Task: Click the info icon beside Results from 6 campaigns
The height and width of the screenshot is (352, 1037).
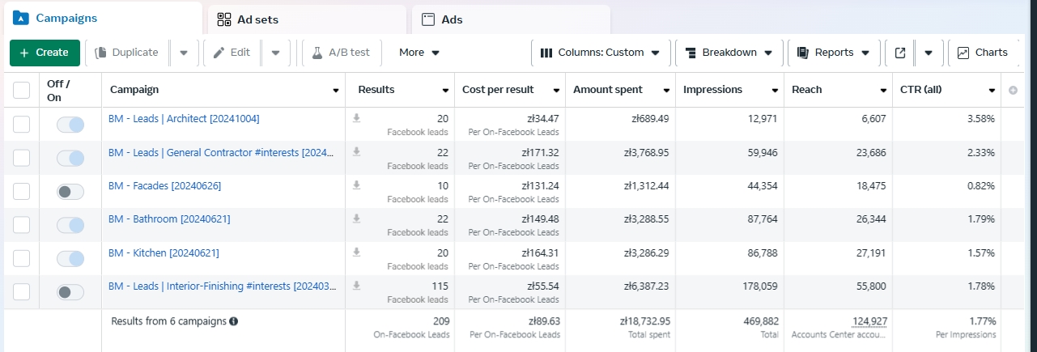Action: click(x=234, y=321)
